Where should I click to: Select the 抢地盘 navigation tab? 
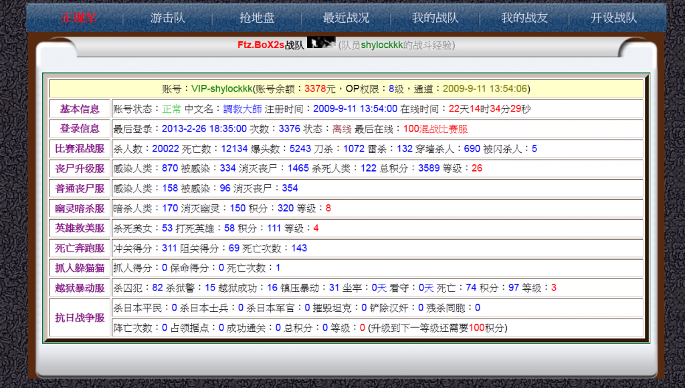(257, 18)
